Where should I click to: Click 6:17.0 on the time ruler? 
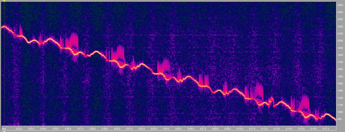326,129
